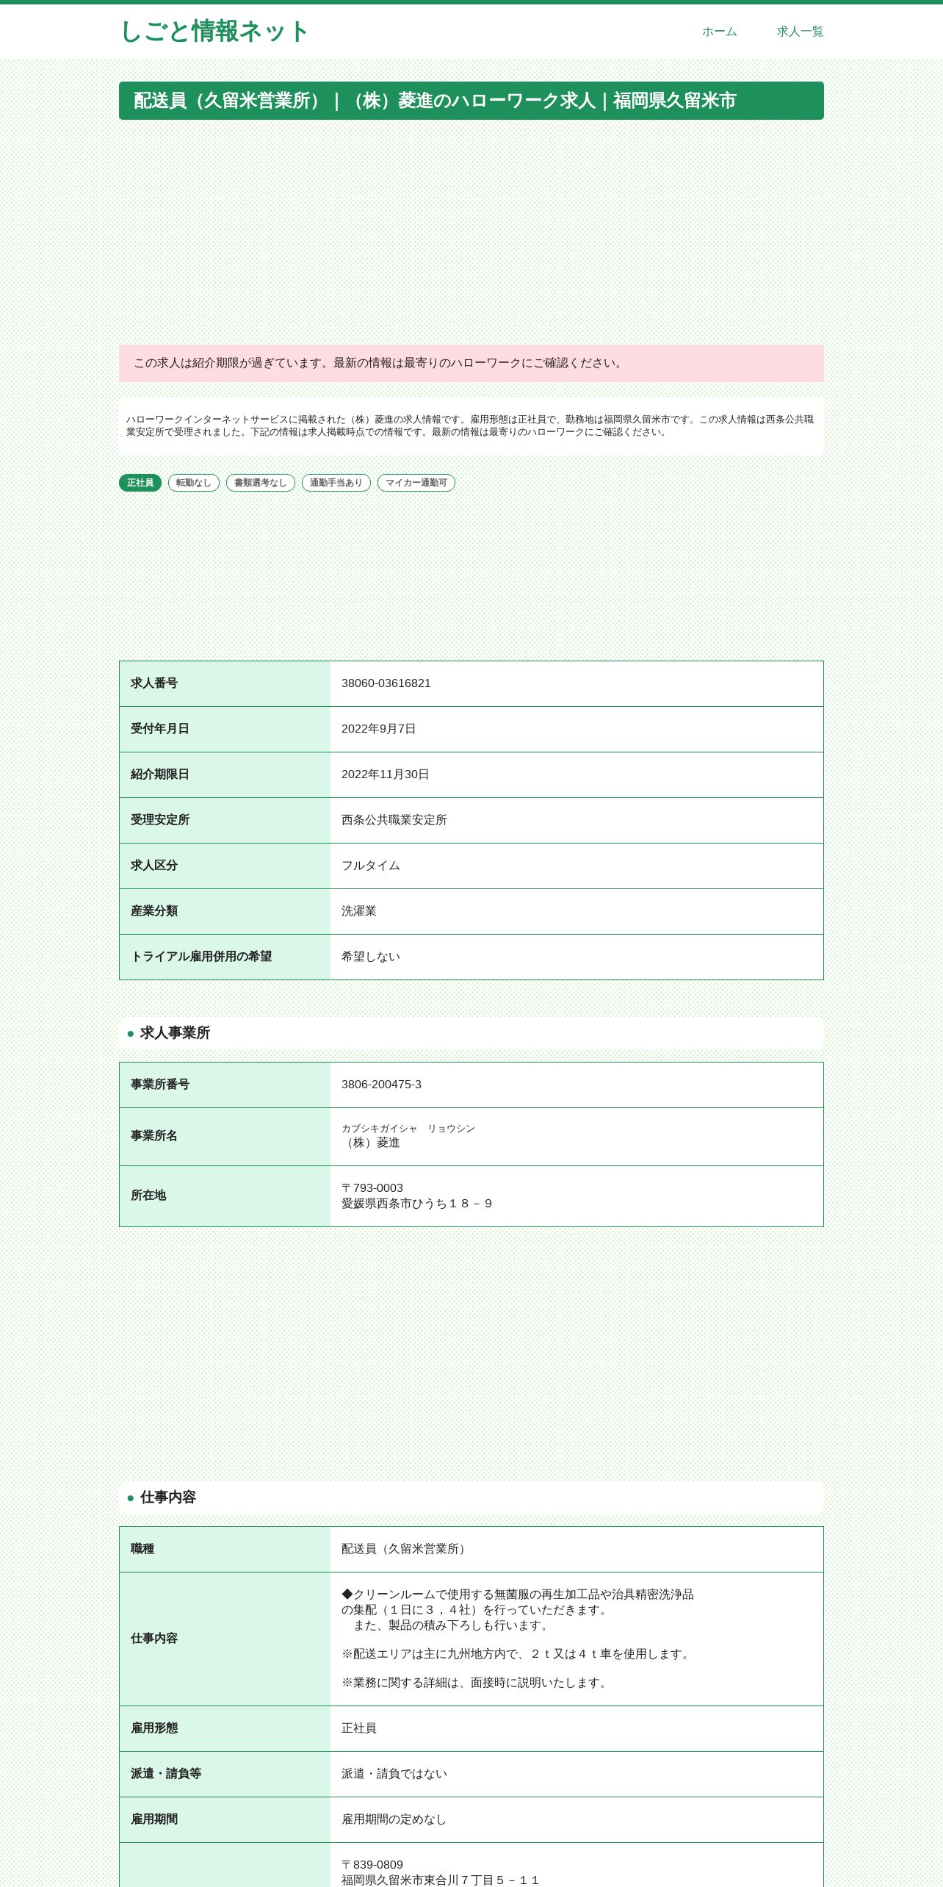The height and width of the screenshot is (1887, 943).
Task: Click the 派遣・請負等 row label
Action: 166,1774
